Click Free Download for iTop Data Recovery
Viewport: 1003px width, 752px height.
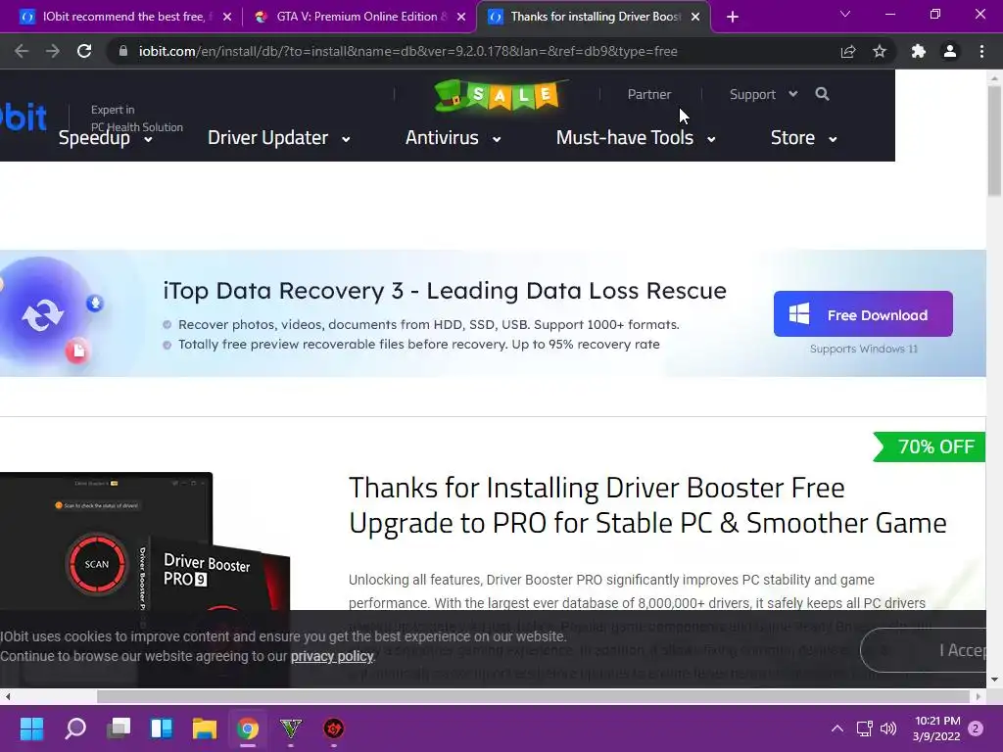863,314
